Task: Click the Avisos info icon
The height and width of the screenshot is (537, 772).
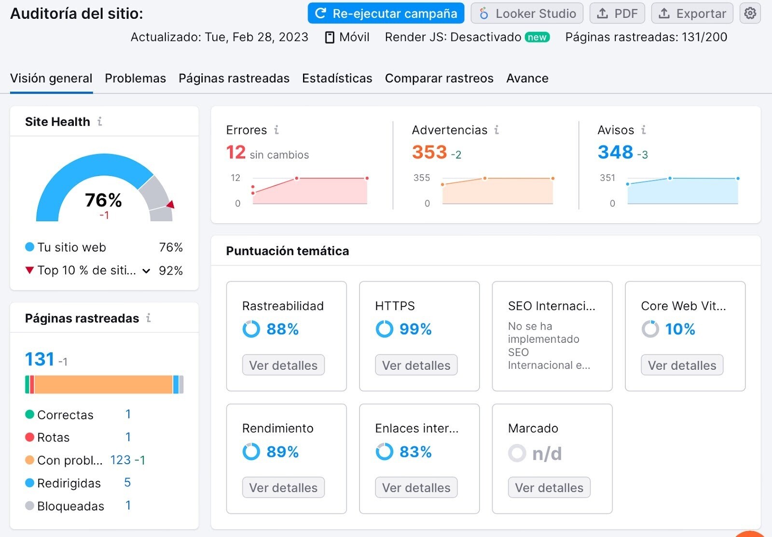Action: pos(642,130)
